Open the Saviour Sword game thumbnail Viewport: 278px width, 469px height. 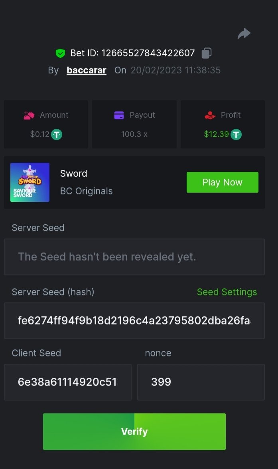[x=30, y=182]
